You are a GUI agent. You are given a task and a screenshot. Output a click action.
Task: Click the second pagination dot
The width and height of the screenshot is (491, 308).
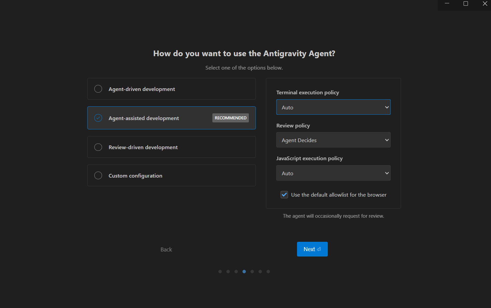[228, 272]
